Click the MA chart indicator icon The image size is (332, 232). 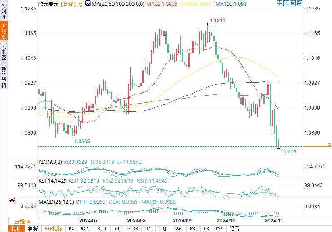click(87, 4)
